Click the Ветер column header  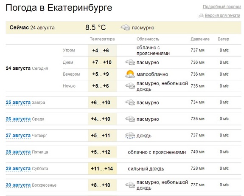point(223,39)
